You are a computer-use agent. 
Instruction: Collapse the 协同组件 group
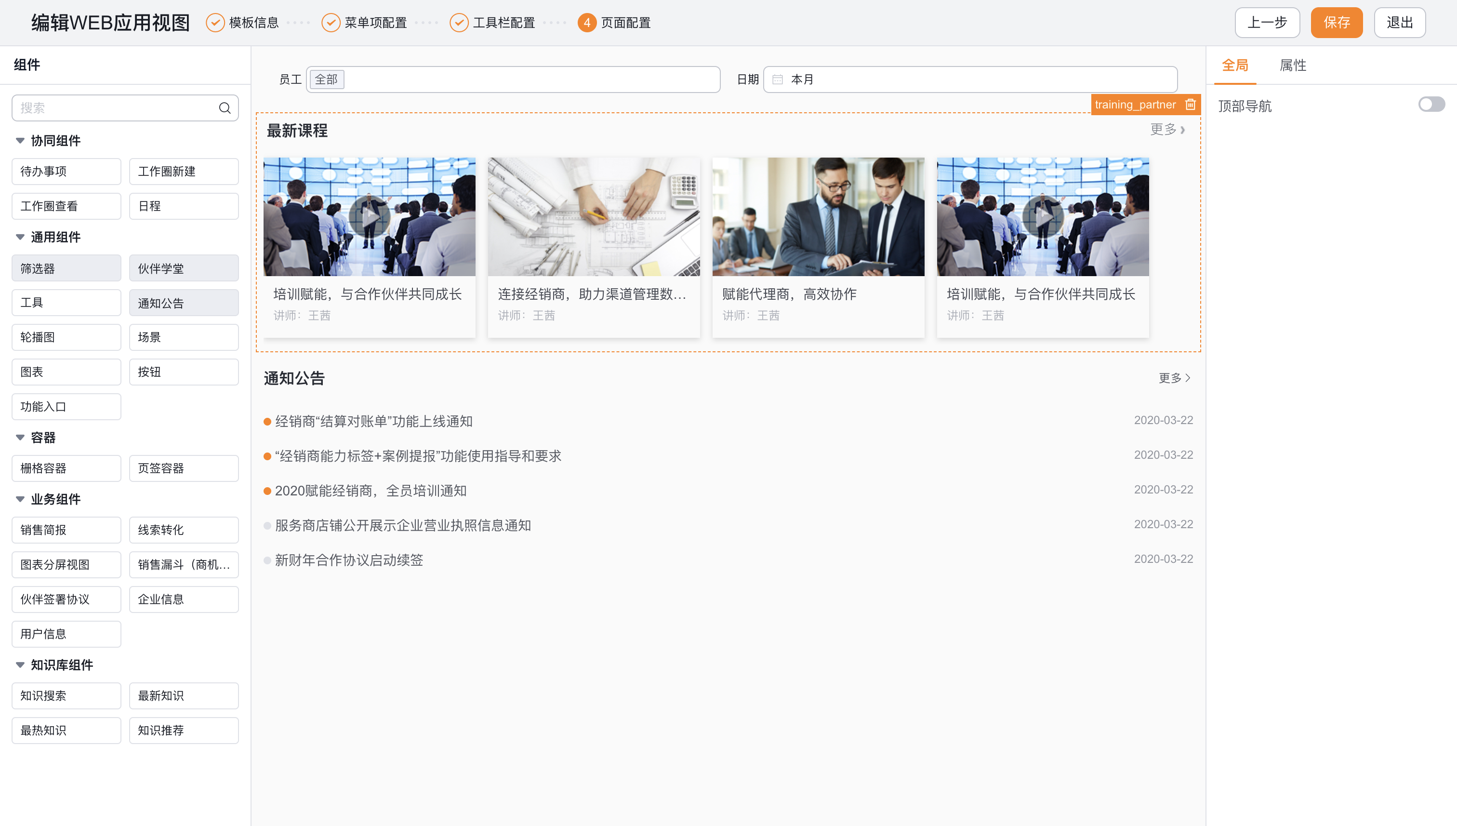pyautogui.click(x=20, y=141)
